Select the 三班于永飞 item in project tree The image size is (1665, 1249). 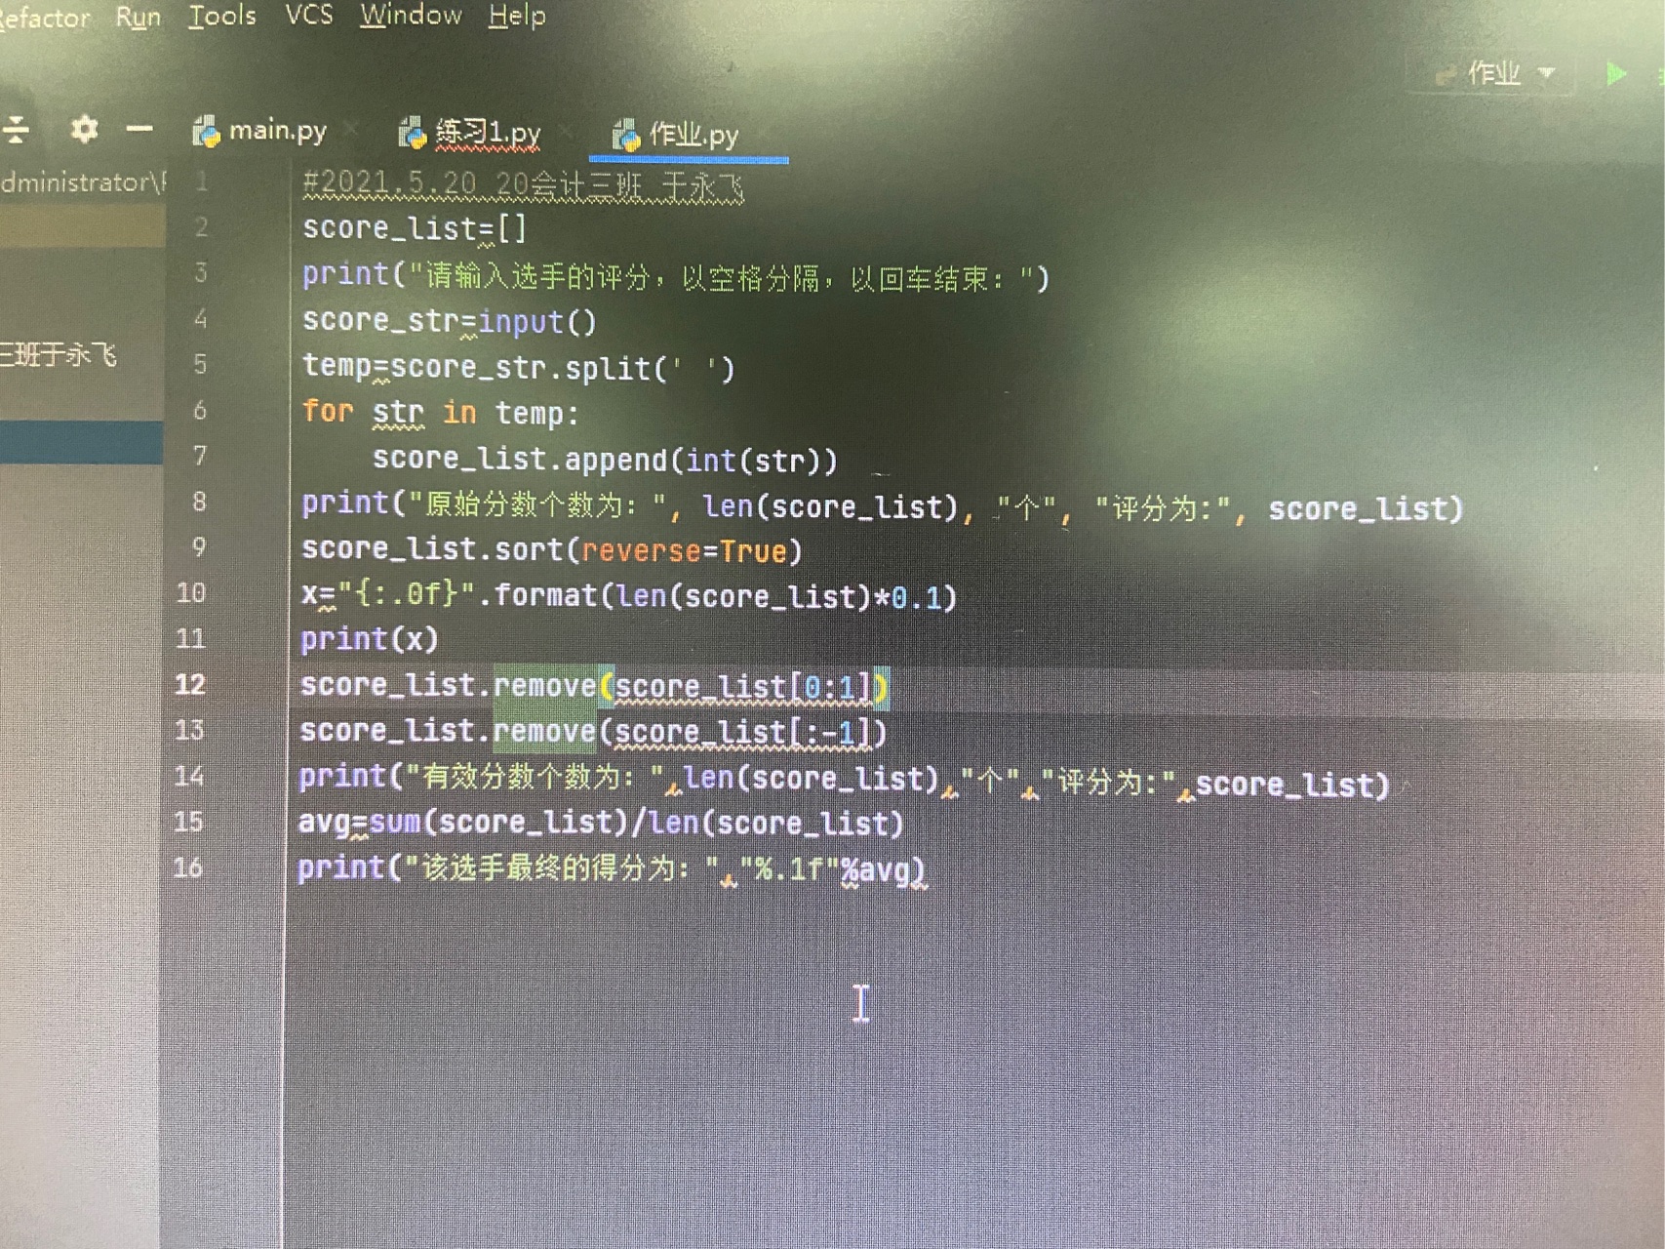pyautogui.click(x=59, y=354)
